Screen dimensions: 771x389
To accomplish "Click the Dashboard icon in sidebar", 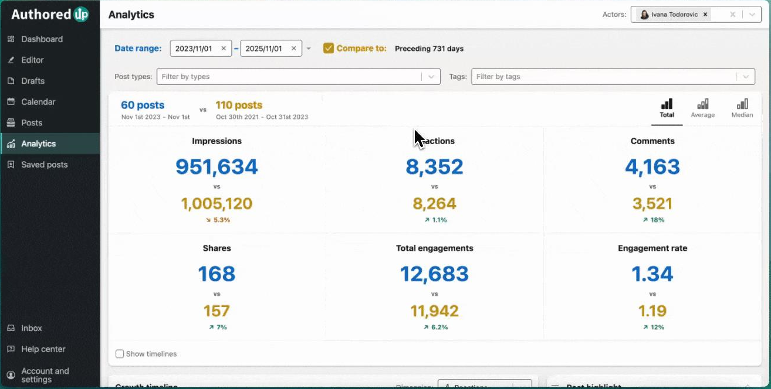I will (11, 39).
